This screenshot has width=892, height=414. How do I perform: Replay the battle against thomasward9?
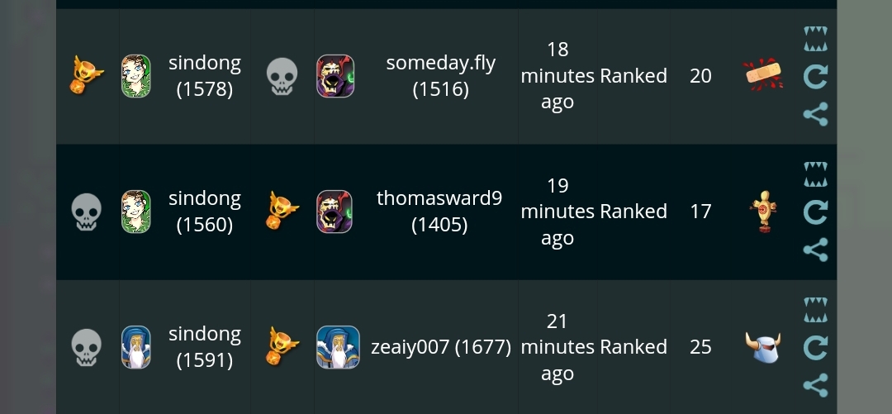[815, 212]
